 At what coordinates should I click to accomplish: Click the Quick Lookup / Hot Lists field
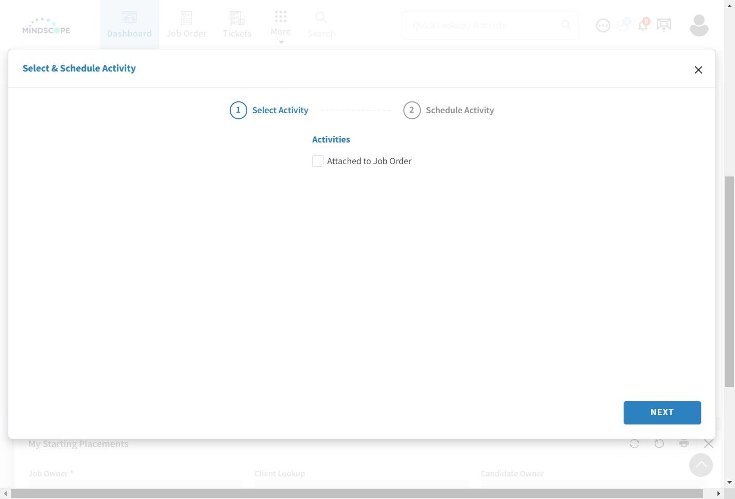coord(490,25)
